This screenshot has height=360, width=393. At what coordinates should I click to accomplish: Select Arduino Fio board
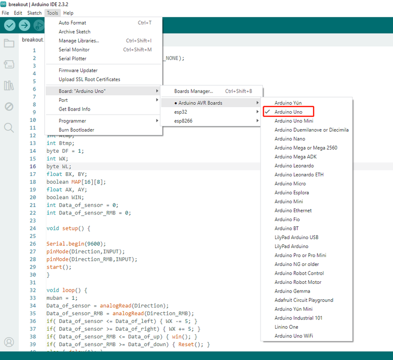[x=306, y=220]
